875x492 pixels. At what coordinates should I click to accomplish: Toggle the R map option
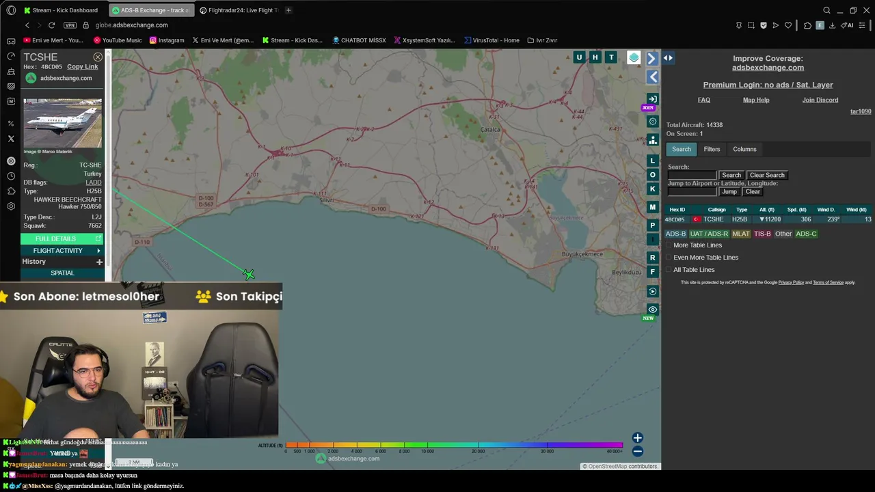652,258
